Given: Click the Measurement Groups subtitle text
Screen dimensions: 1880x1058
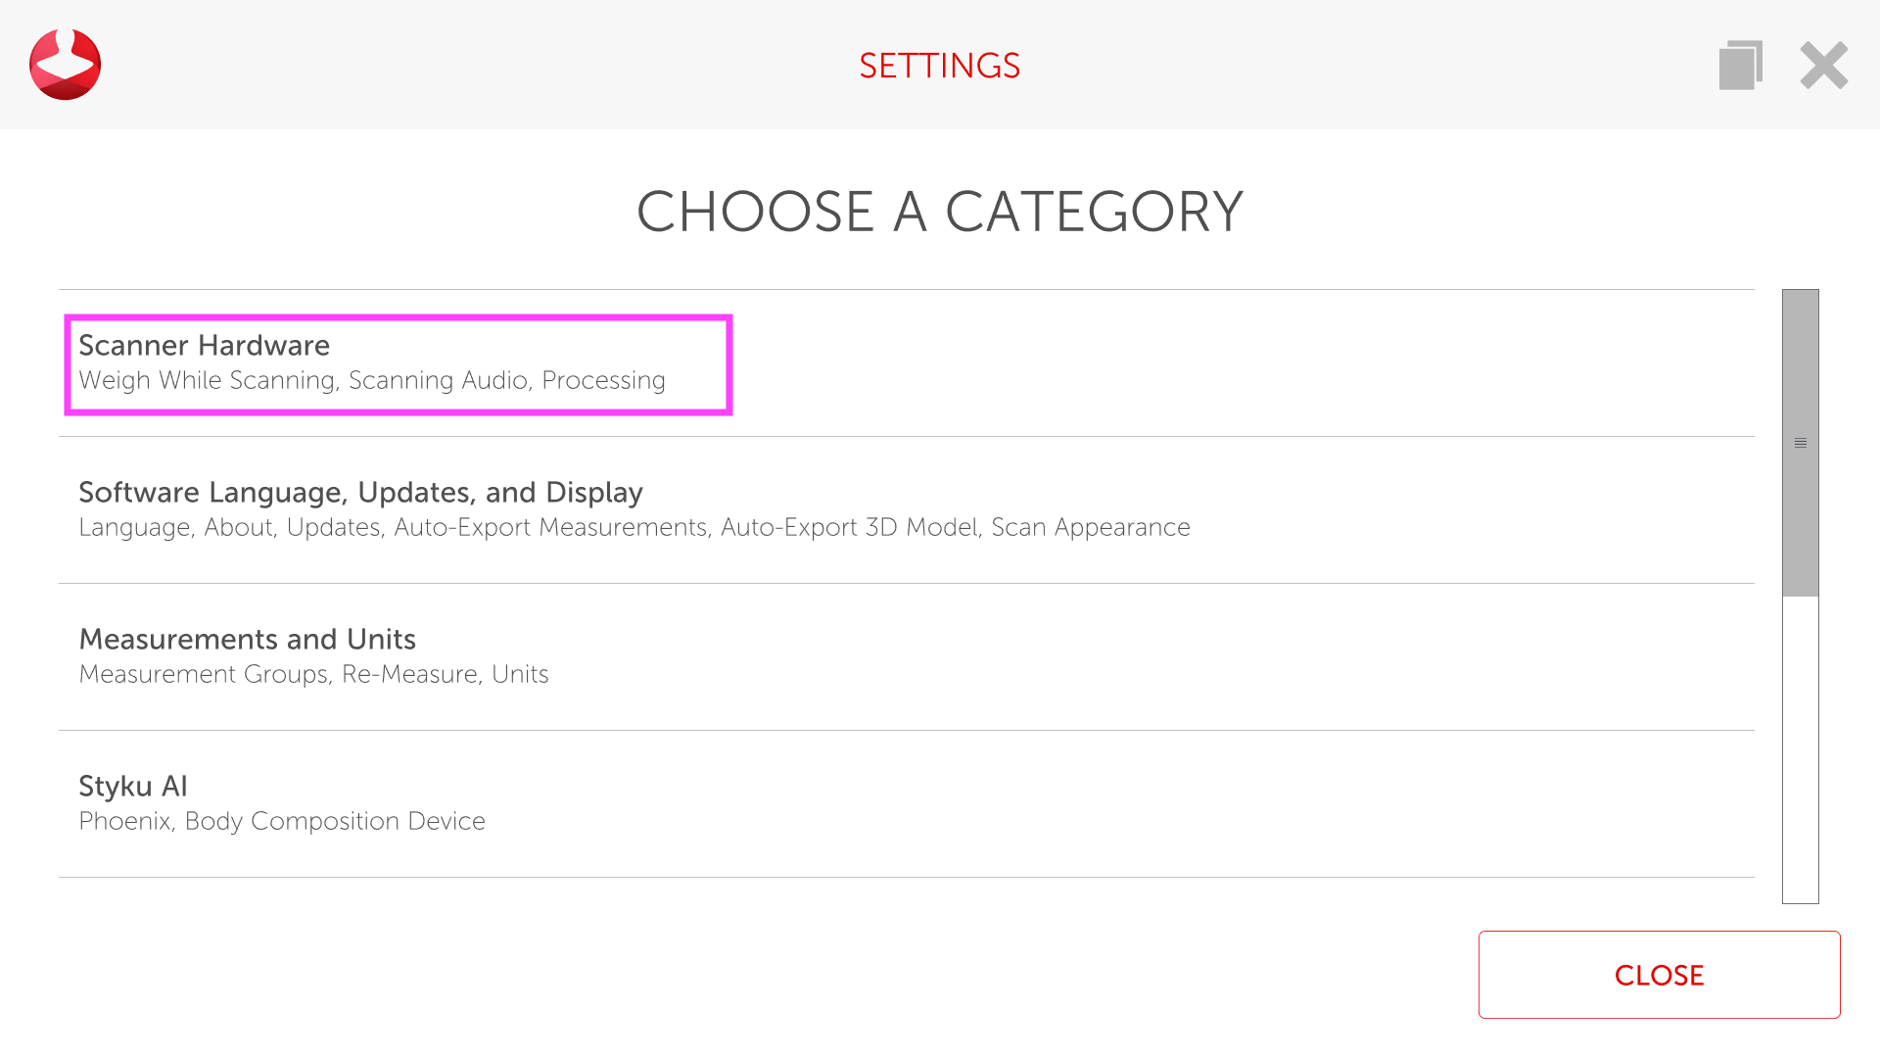Looking at the screenshot, I should click(204, 675).
